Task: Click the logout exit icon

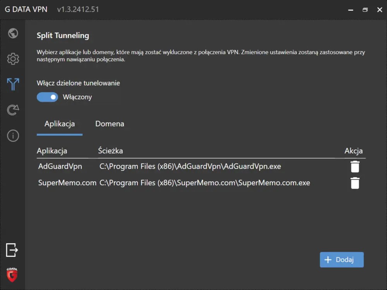Action: pos(12,250)
